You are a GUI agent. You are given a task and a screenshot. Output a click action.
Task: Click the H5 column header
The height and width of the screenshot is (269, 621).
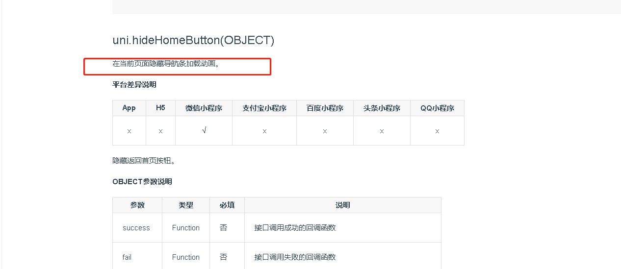coord(160,108)
